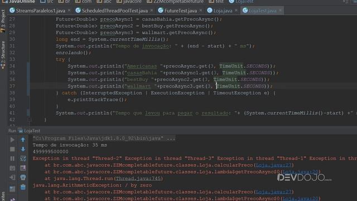
Task: Open the first Loja.java:20 stack trace link
Action: 301,171
